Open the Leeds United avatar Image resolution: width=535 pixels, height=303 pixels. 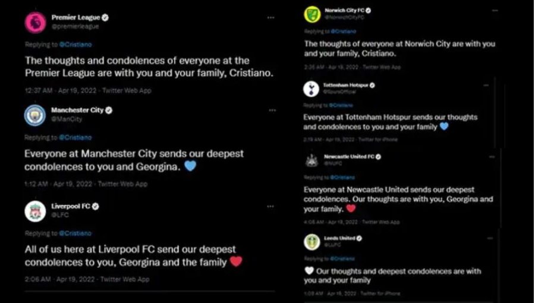click(x=312, y=242)
